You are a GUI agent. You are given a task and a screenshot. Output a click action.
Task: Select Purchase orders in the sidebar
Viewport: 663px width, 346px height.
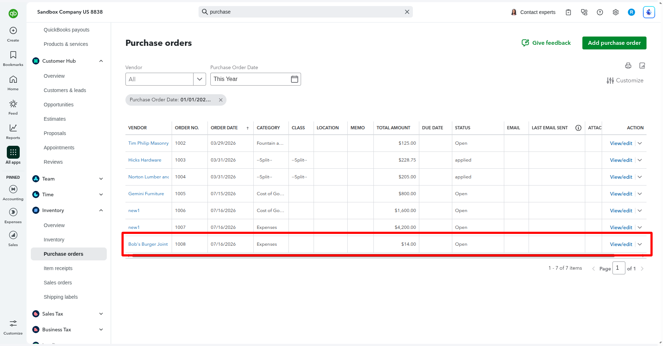(x=69, y=254)
